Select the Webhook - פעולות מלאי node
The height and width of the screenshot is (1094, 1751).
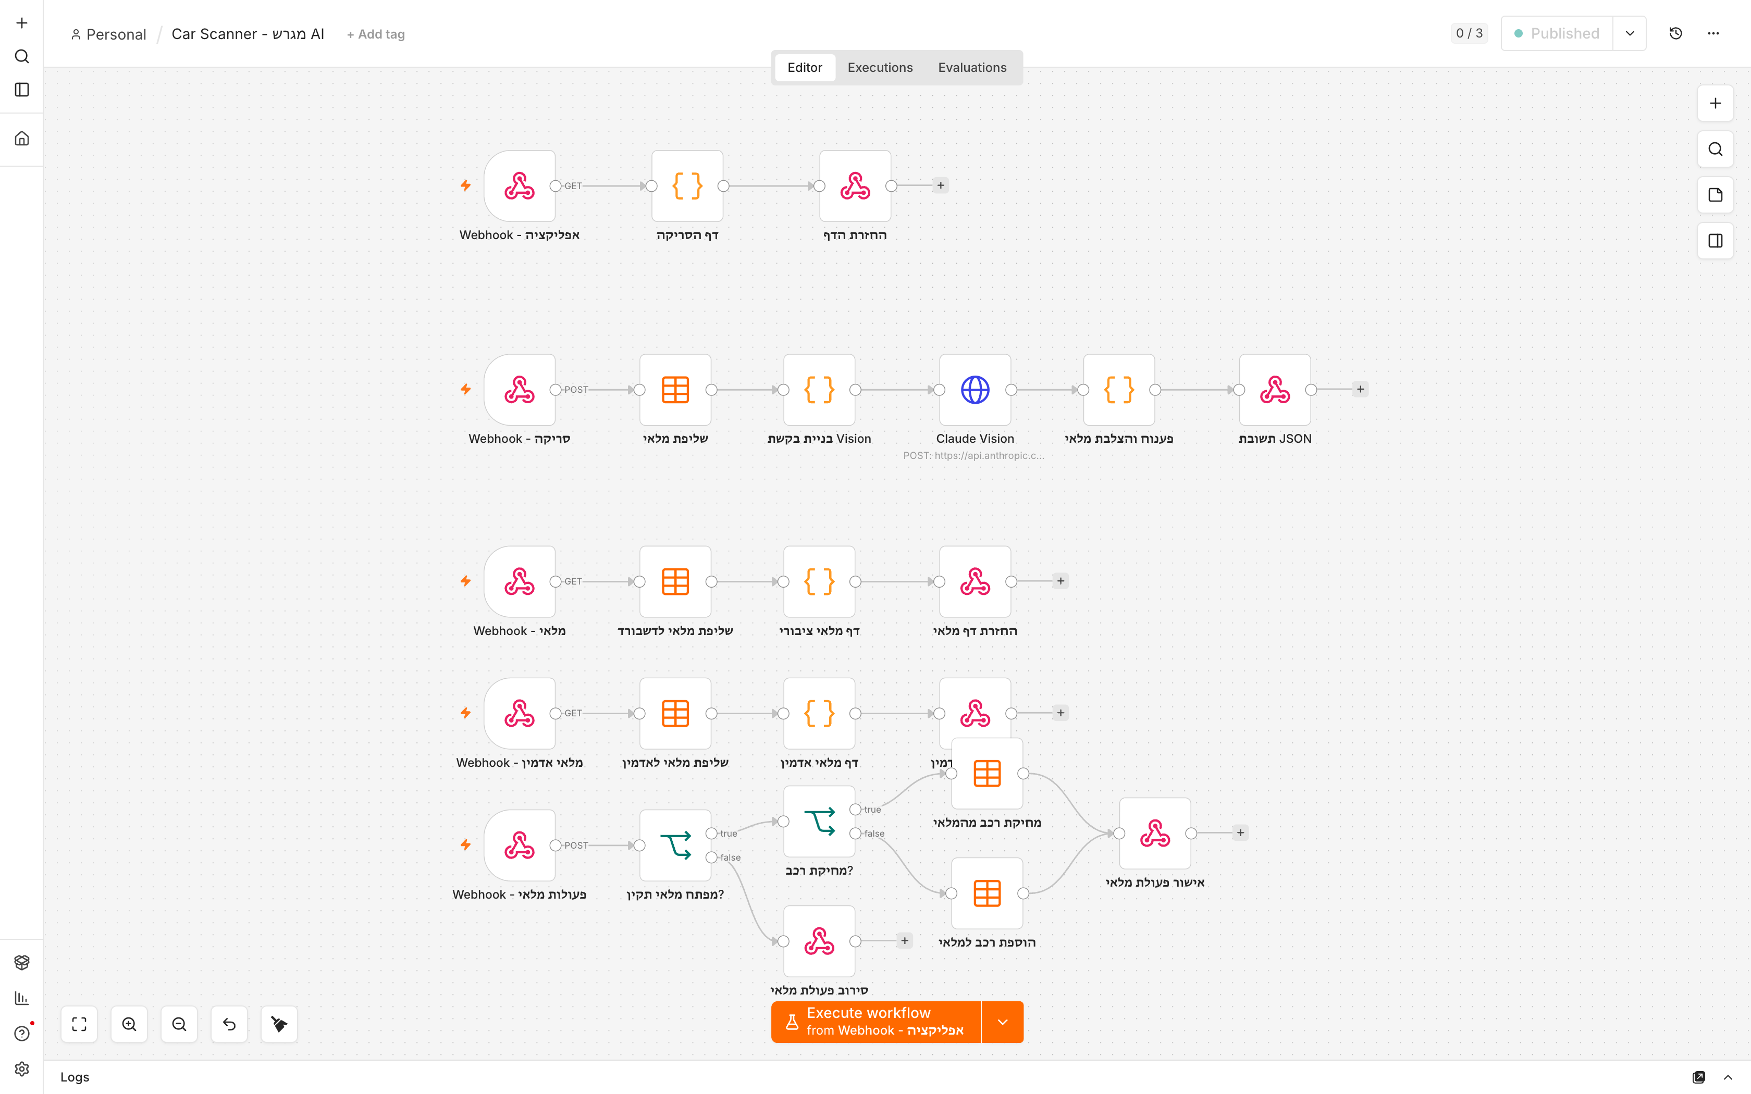pyautogui.click(x=520, y=845)
